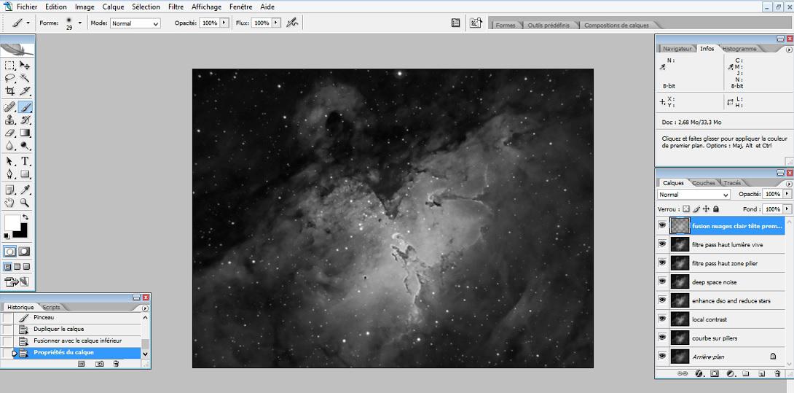Select the Gradient tool
Screen dimensions: 794x393
25,133
